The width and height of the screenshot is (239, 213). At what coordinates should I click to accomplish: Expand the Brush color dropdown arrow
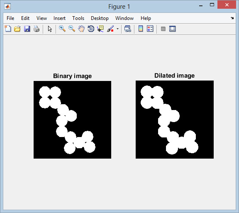117,29
